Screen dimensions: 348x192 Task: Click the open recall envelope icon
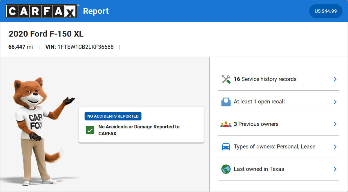(226, 102)
